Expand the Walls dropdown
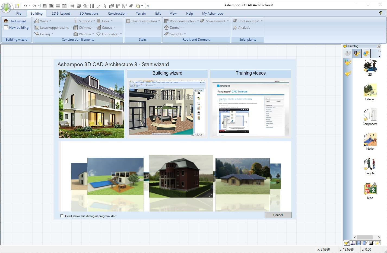The image size is (387, 253). (50, 21)
